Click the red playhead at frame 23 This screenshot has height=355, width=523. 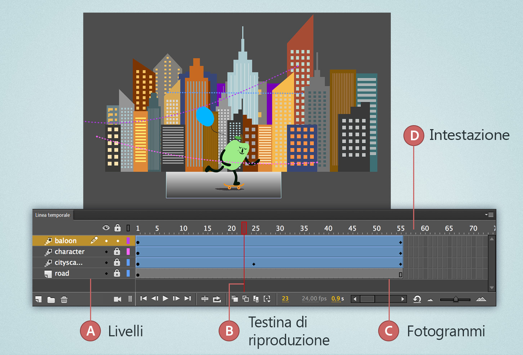tap(244, 228)
